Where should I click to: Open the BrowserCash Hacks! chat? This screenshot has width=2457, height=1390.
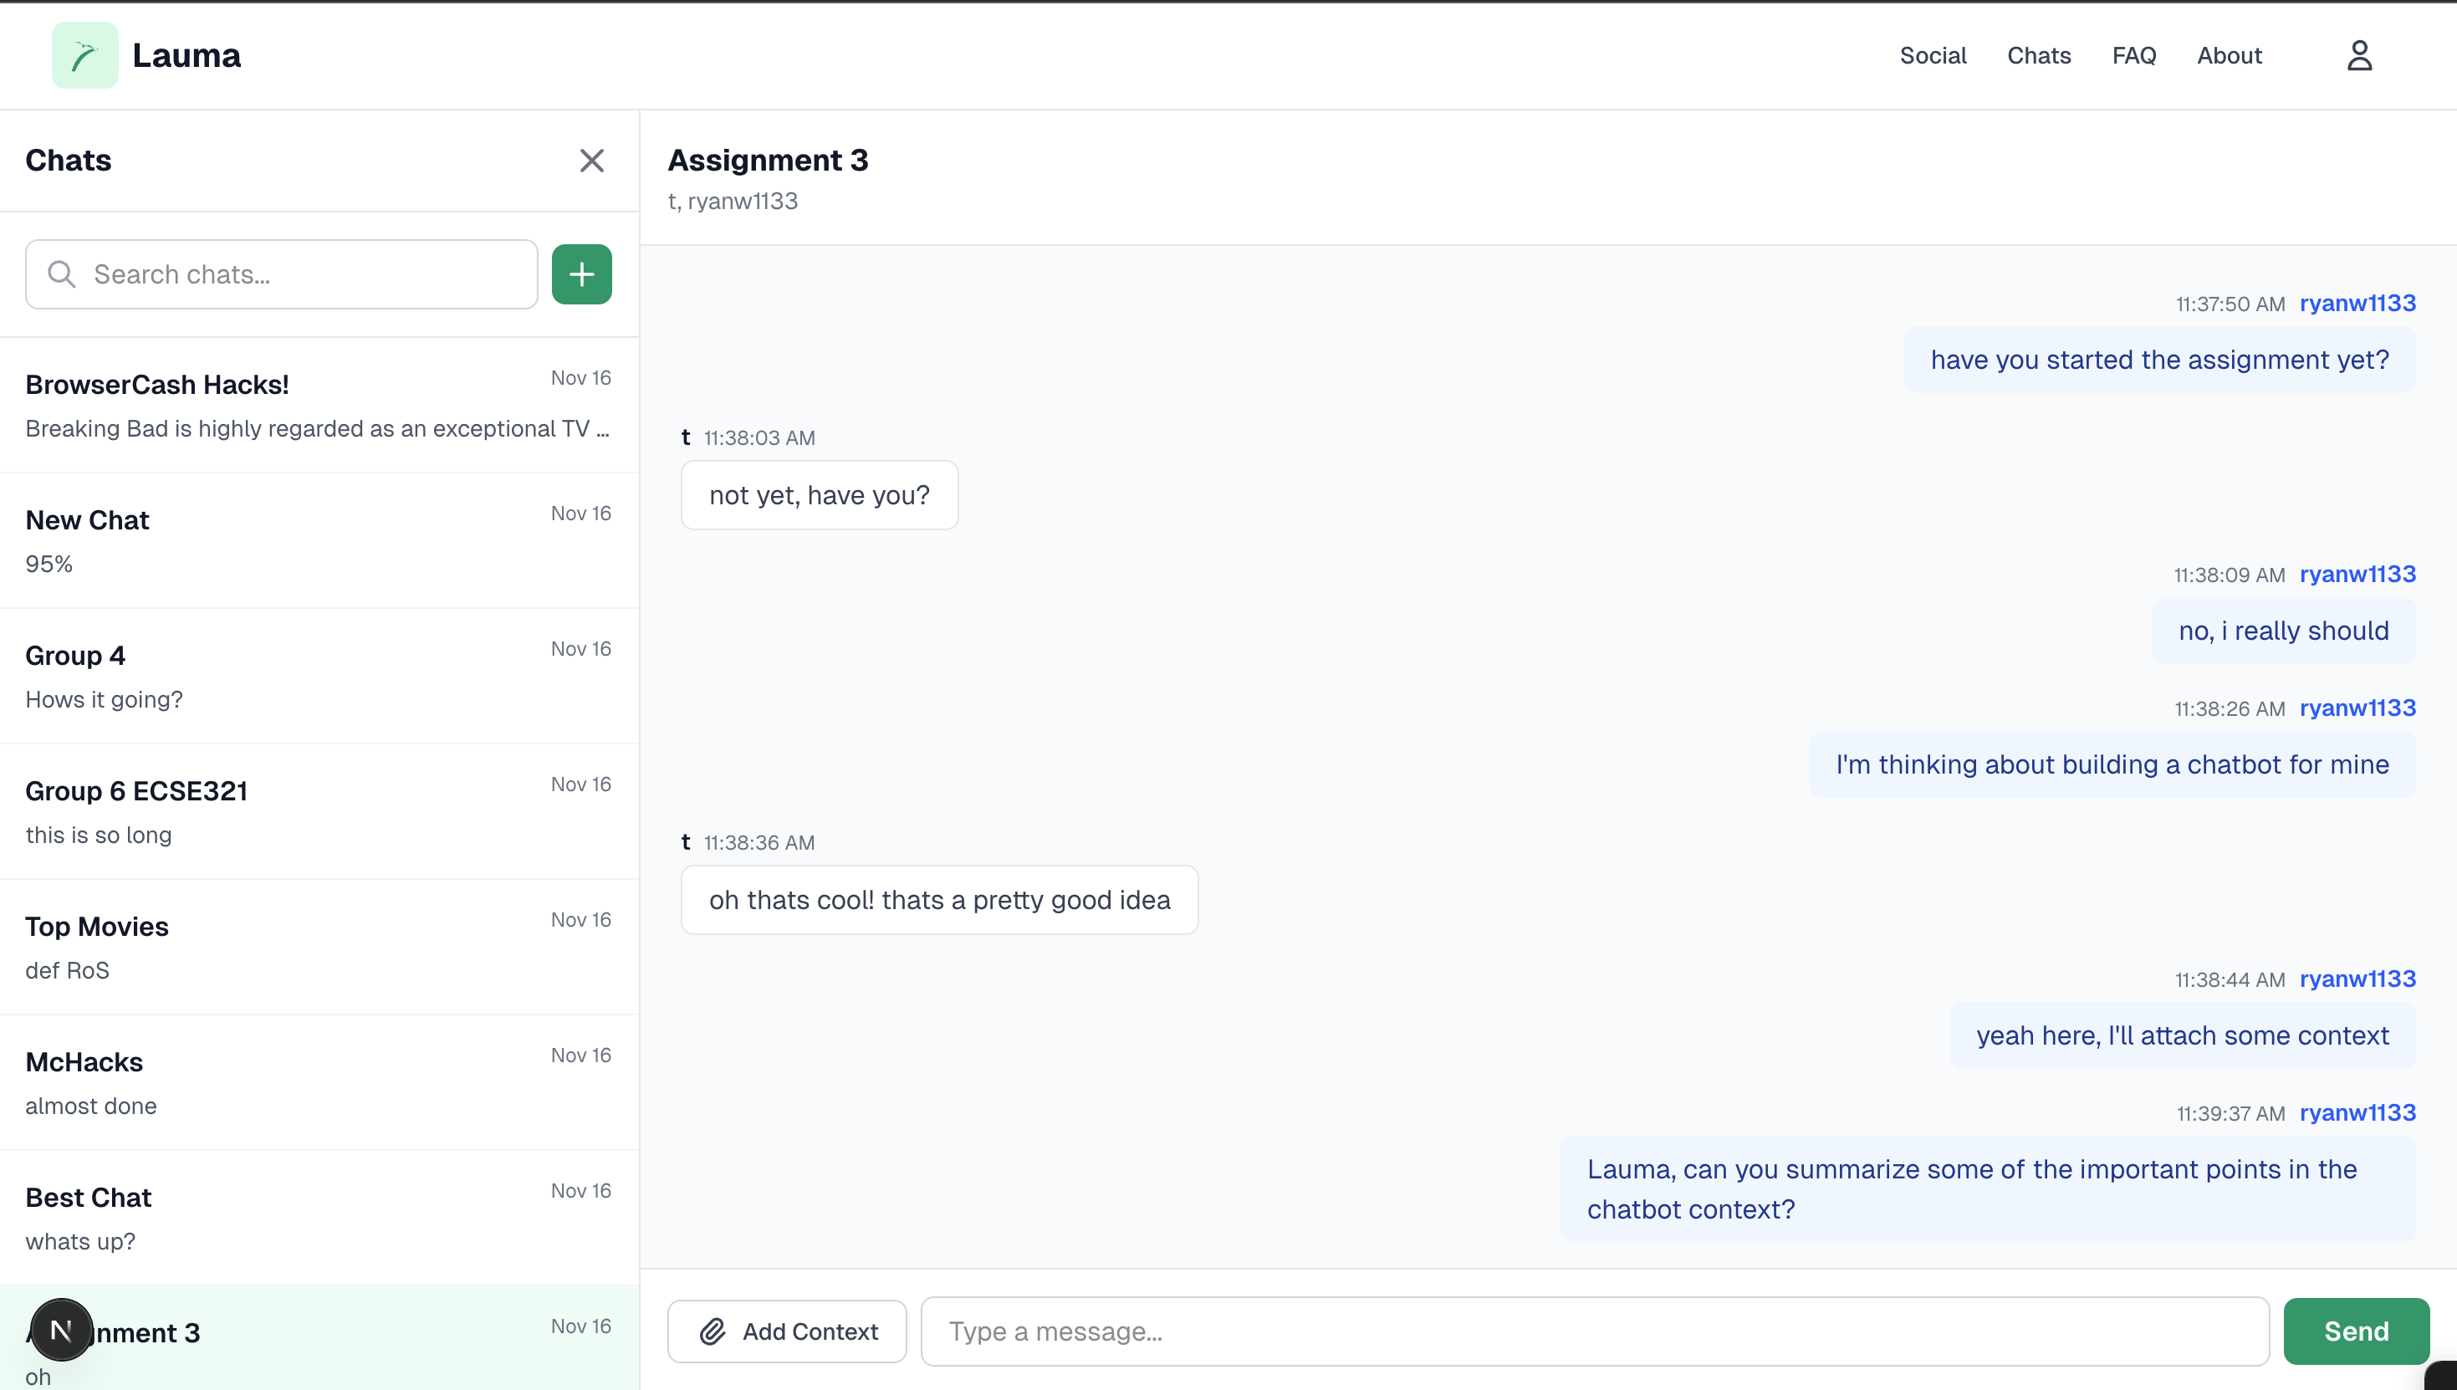coord(319,405)
